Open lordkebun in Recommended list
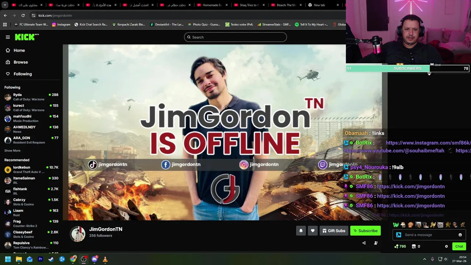The height and width of the screenshot is (265, 471). pyautogui.click(x=31, y=169)
